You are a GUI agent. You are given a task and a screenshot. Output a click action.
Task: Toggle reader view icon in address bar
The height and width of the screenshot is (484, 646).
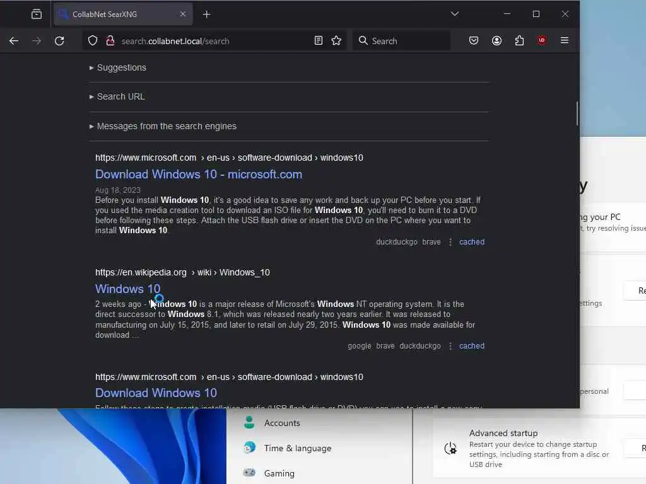point(318,40)
